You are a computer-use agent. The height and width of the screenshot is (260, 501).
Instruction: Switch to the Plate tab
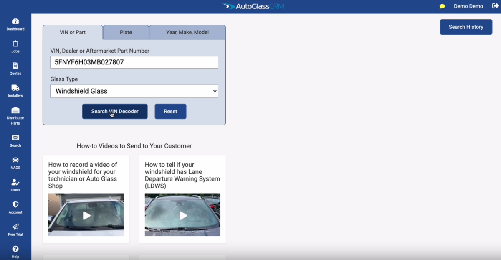(126, 32)
